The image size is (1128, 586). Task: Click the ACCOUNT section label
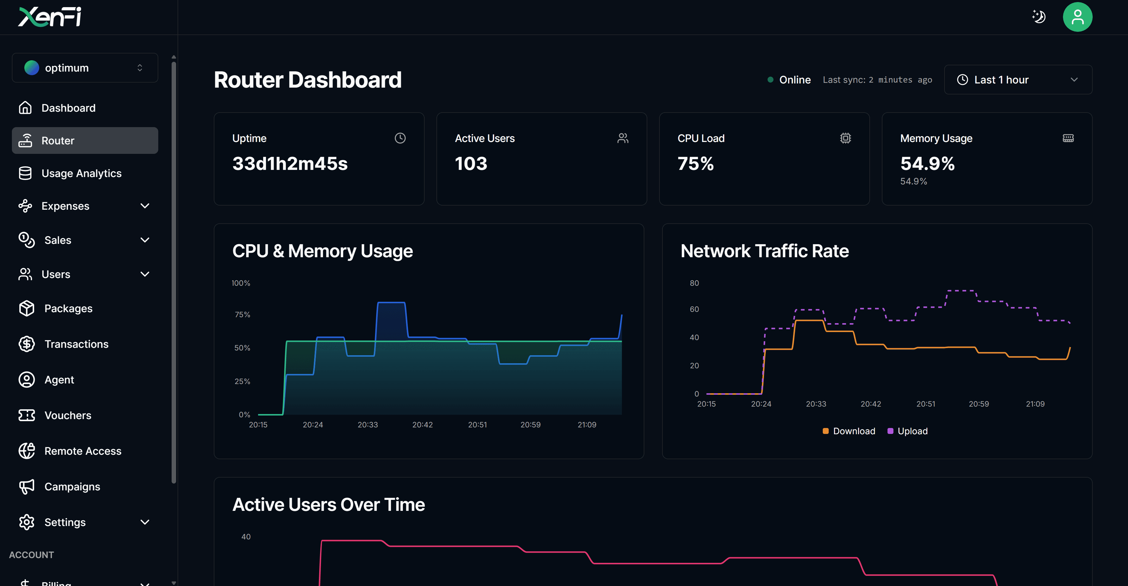coord(31,555)
